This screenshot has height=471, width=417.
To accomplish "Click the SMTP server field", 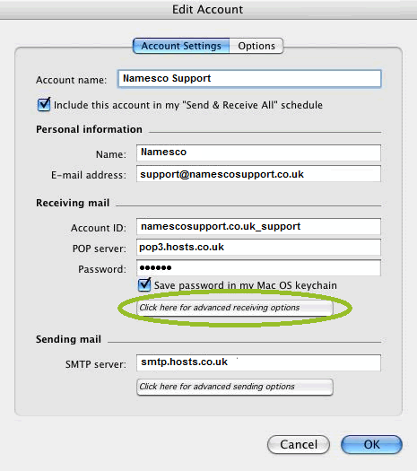I will 258,362.
